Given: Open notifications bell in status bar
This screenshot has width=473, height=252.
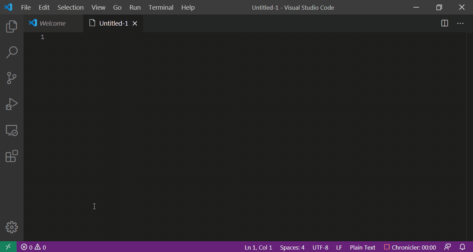Looking at the screenshot, I should 462,247.
